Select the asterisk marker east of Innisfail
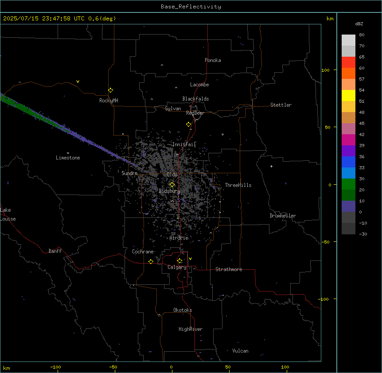The height and width of the screenshot is (373, 382). point(222,134)
